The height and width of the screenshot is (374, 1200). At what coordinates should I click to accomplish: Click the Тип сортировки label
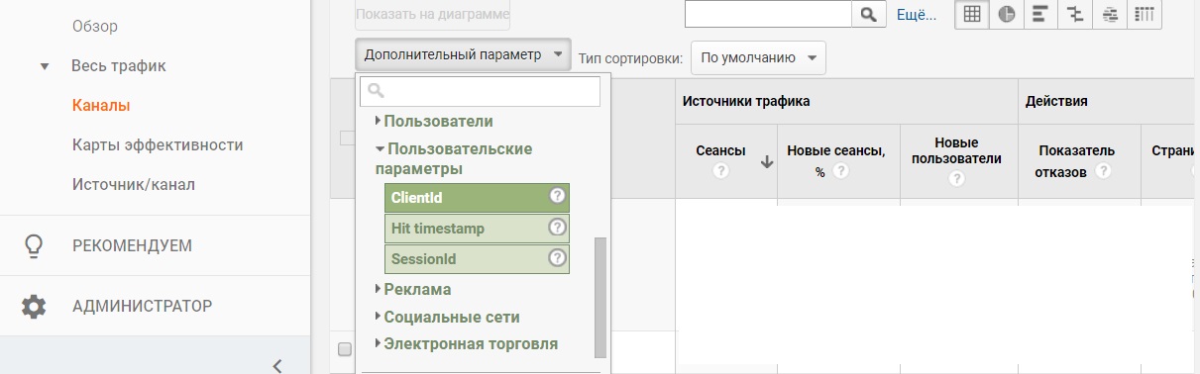pos(630,58)
